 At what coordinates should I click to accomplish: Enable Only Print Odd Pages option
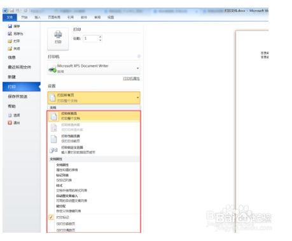[66, 224]
